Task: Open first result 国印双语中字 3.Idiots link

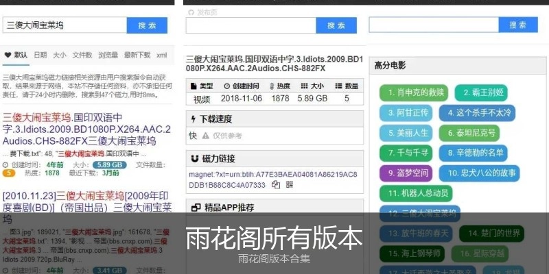Action: [x=86, y=129]
